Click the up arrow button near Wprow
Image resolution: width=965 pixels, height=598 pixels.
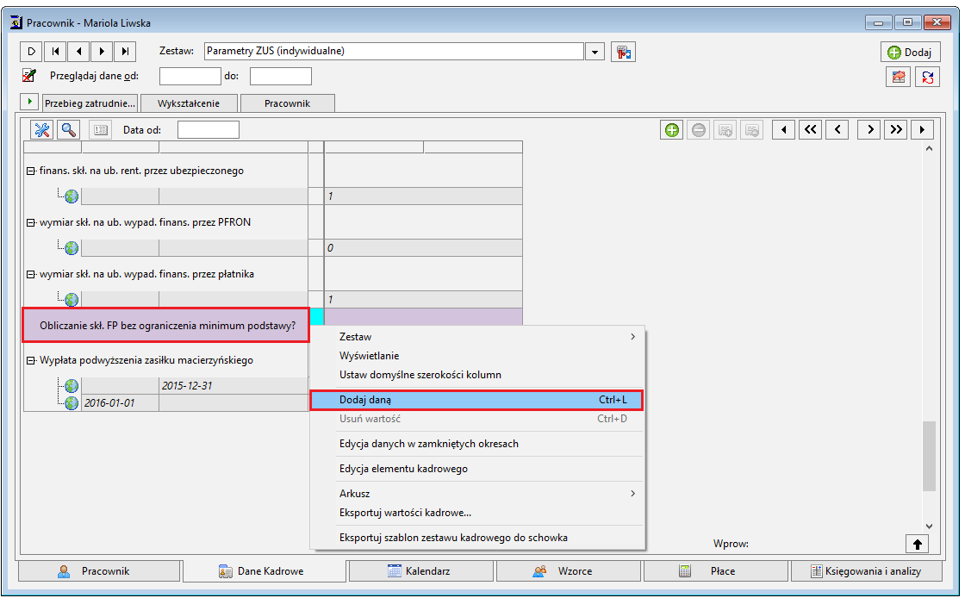(x=917, y=544)
